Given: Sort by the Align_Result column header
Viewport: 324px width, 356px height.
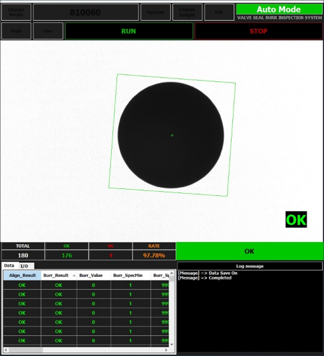Looking at the screenshot, I should pos(22,276).
